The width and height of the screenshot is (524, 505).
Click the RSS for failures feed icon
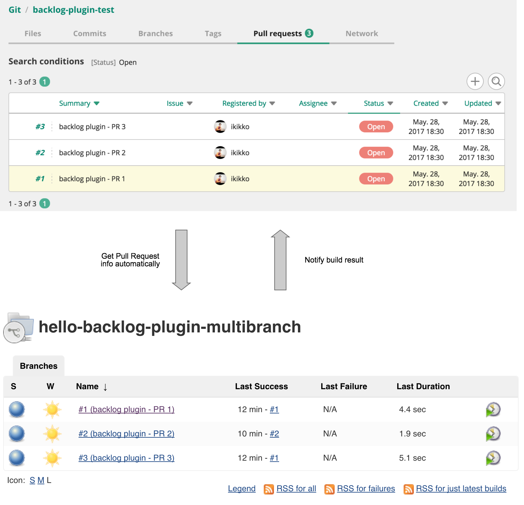(329, 489)
